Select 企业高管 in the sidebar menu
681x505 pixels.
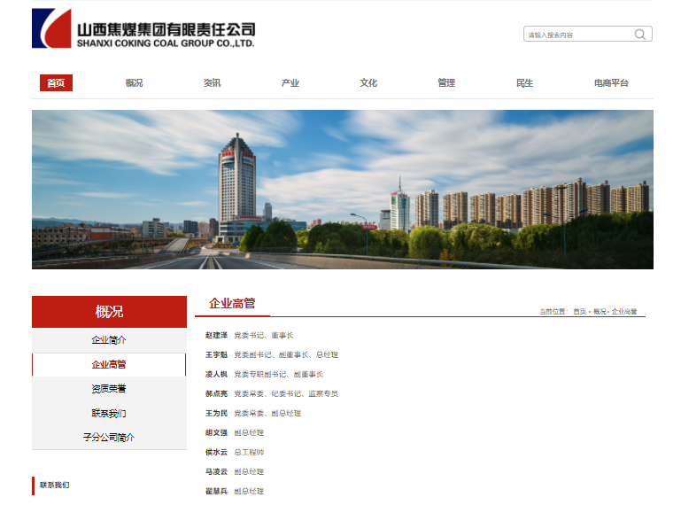[109, 364]
